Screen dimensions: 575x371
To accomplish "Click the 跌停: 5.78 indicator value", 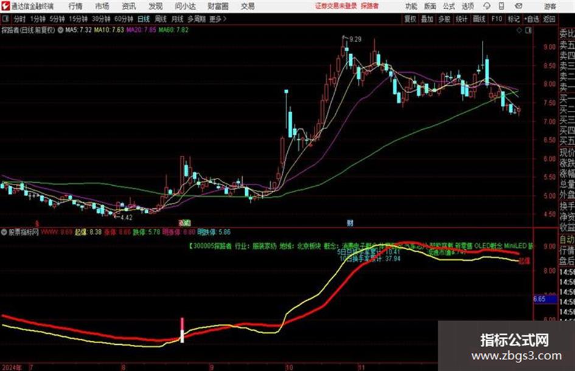I will [146, 232].
